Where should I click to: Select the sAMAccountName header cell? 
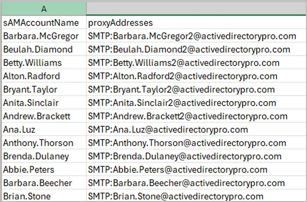44,22
